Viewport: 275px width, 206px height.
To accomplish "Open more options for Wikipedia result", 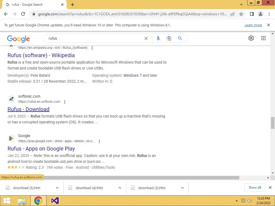I will coord(92,48).
